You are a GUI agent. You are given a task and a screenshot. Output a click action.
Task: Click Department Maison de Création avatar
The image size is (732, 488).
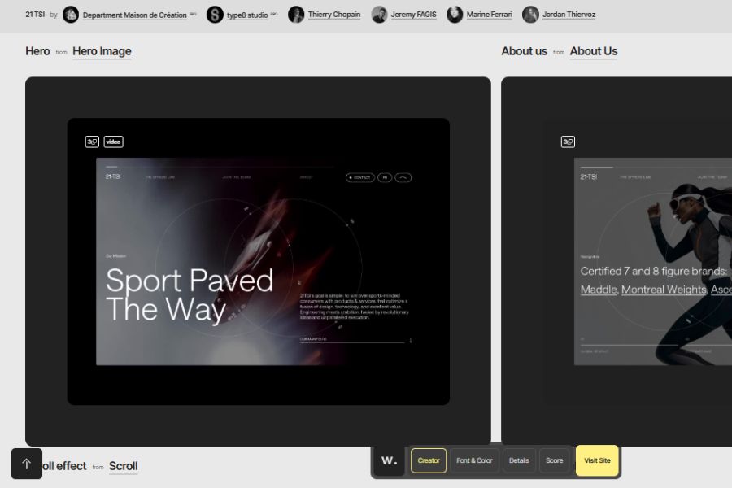[x=71, y=15]
